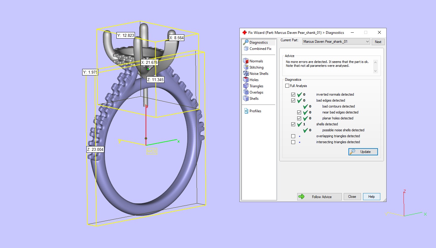Uncheck bad edges detected checkbox
The image size is (436, 248).
293,100
